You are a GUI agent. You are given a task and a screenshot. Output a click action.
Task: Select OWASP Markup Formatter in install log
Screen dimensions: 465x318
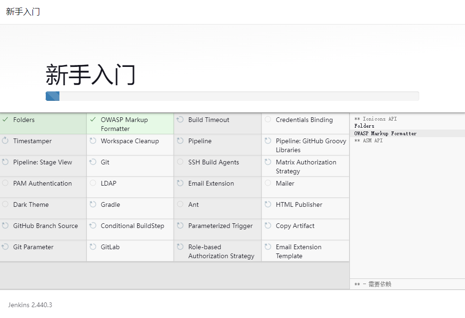pos(385,133)
